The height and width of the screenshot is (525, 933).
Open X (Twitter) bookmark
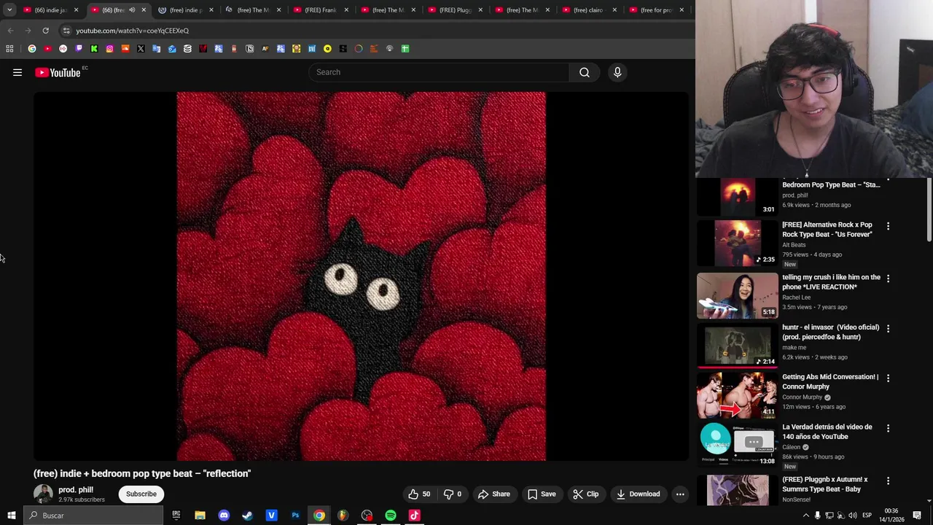point(141,49)
